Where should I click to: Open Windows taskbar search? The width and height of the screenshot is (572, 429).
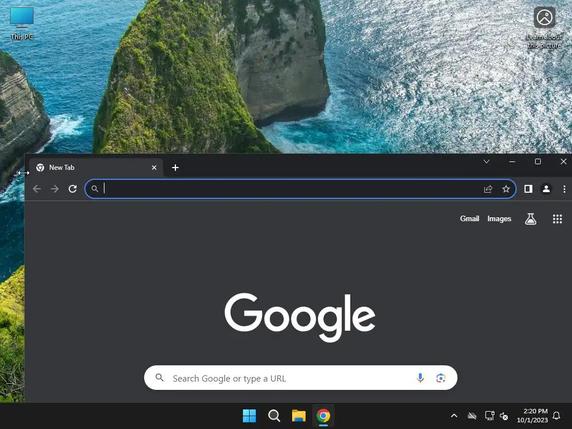pyautogui.click(x=274, y=416)
